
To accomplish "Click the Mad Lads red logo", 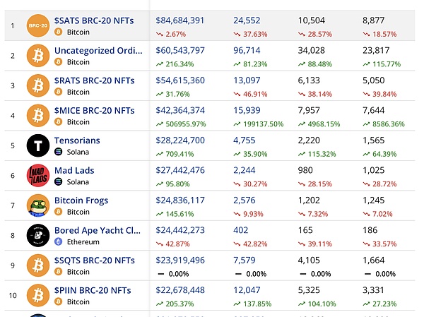I will tap(37, 175).
